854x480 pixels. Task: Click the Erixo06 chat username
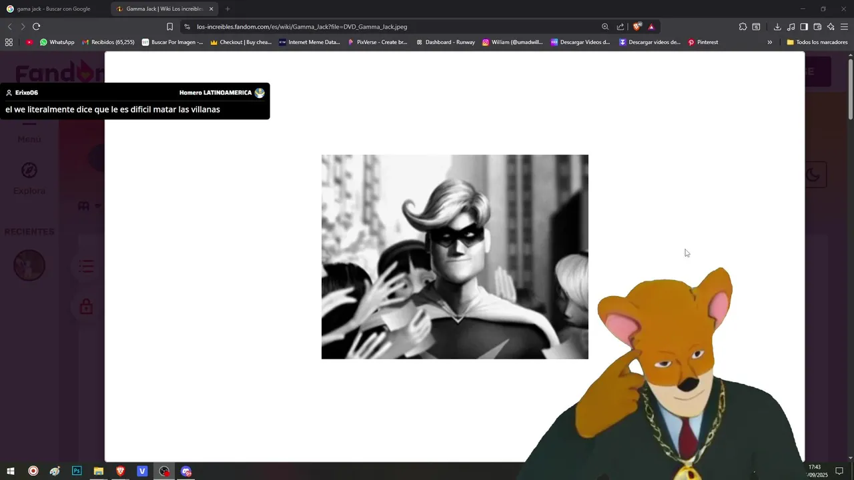coord(27,93)
